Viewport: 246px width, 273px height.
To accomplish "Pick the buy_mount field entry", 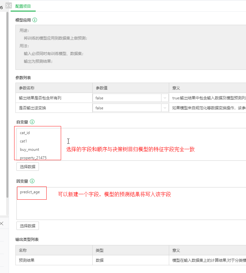I will pyautogui.click(x=30, y=149).
